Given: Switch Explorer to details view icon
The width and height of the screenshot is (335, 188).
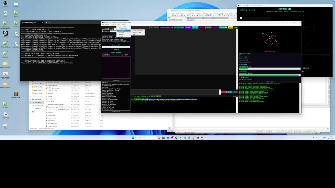Looking at the screenshot, I should (x=170, y=128).
